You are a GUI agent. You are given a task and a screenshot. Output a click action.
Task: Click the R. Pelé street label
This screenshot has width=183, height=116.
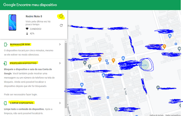coord(125,91)
